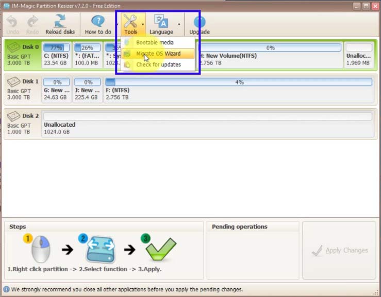Select the G: New 24.63 GB partition
This screenshot has height=297, width=381.
[56, 90]
